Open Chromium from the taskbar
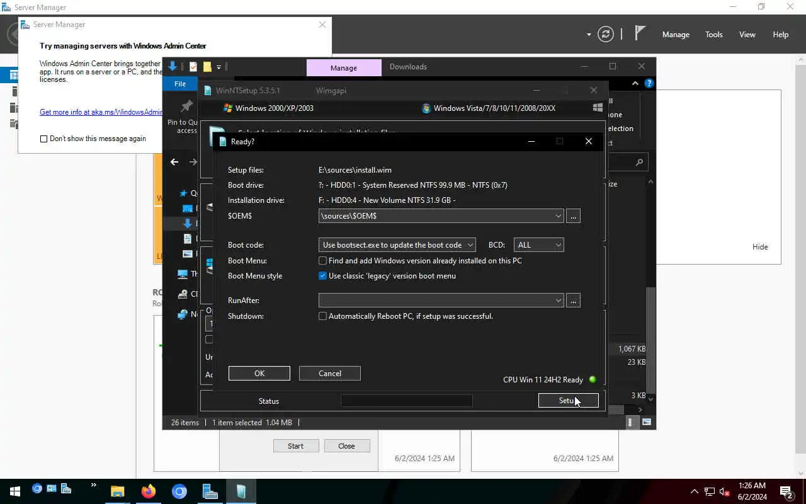The height and width of the screenshot is (504, 806). point(179,491)
